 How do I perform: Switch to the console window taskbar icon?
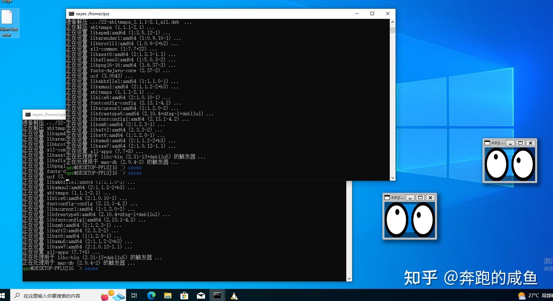coord(217,296)
